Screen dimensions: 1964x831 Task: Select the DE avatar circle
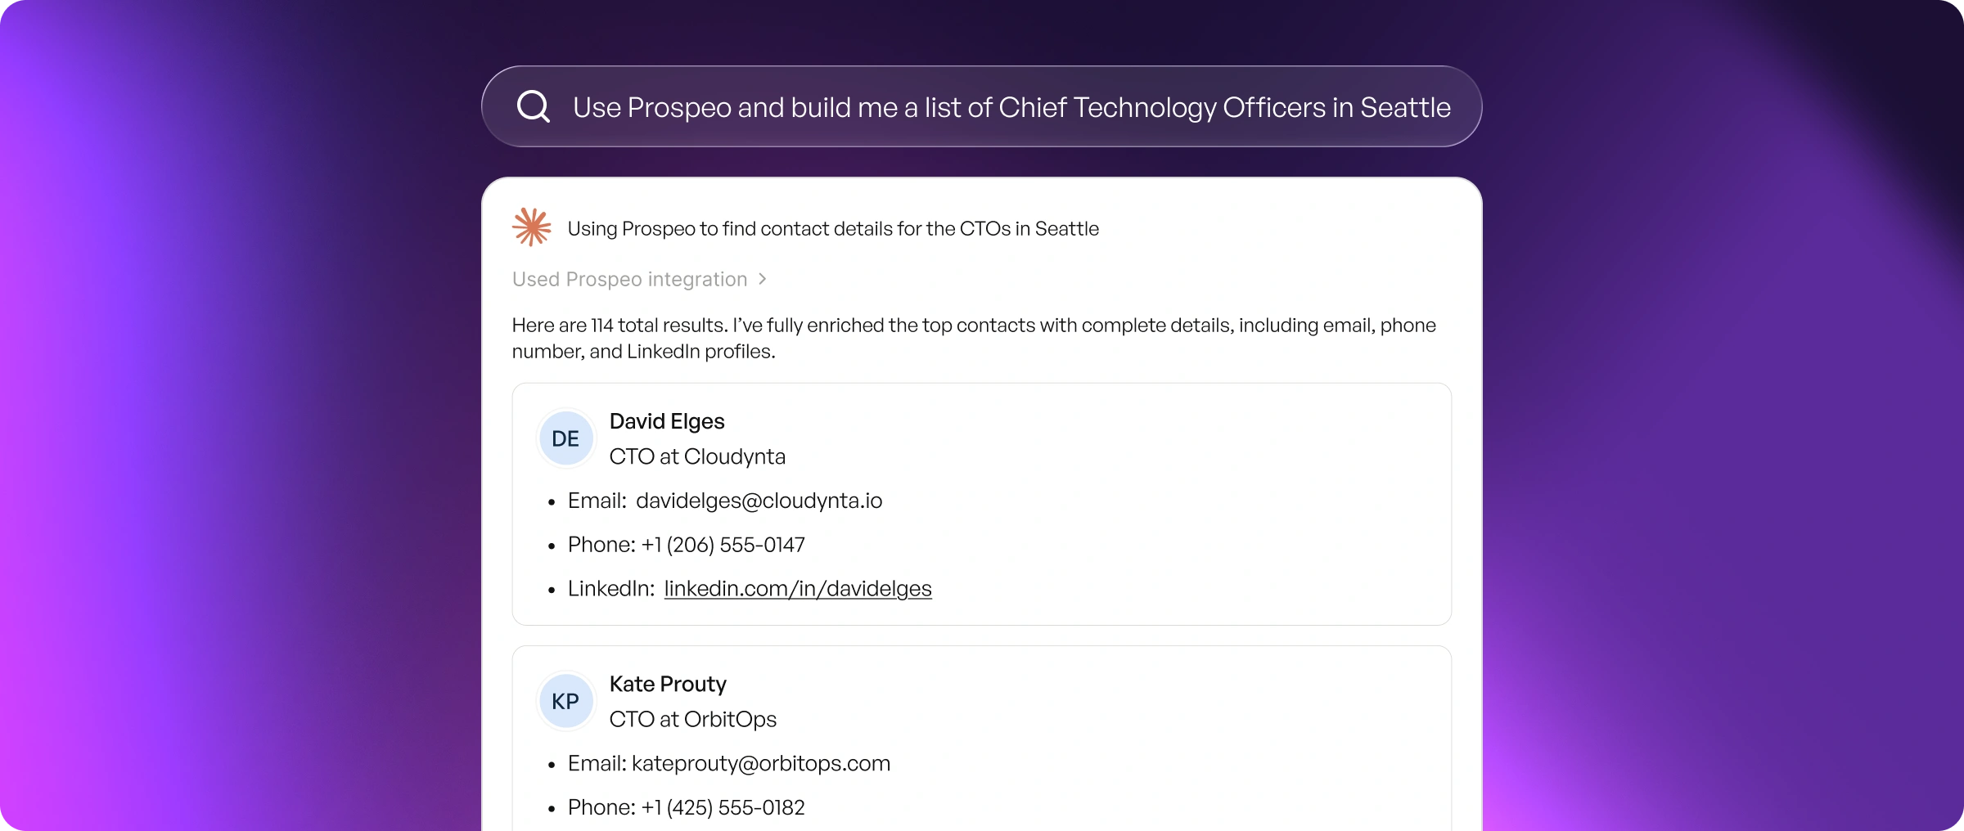pos(565,438)
